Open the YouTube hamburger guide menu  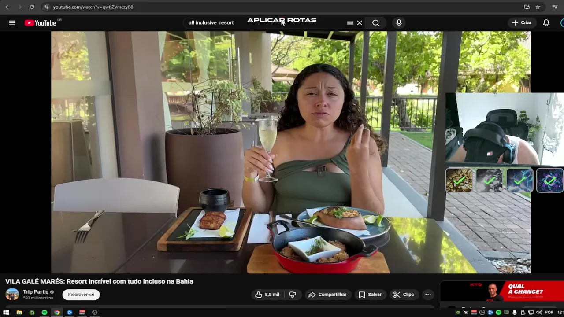[12, 23]
